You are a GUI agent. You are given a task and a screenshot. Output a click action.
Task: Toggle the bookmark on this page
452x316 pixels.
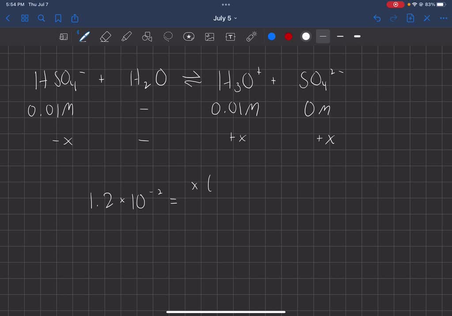pos(58,18)
